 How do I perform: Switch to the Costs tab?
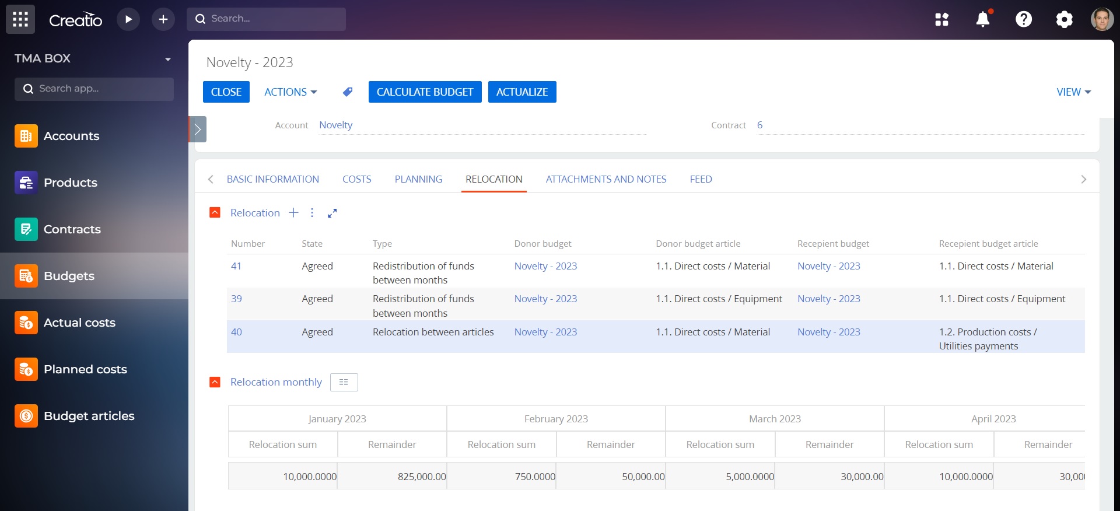(x=356, y=179)
